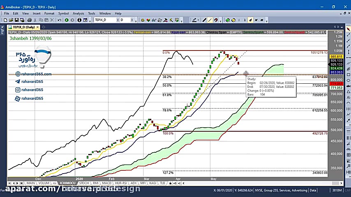Screen dimensions: 351x197
Task: Click the Delete X icon in toolbar
Action: tap(52, 20)
